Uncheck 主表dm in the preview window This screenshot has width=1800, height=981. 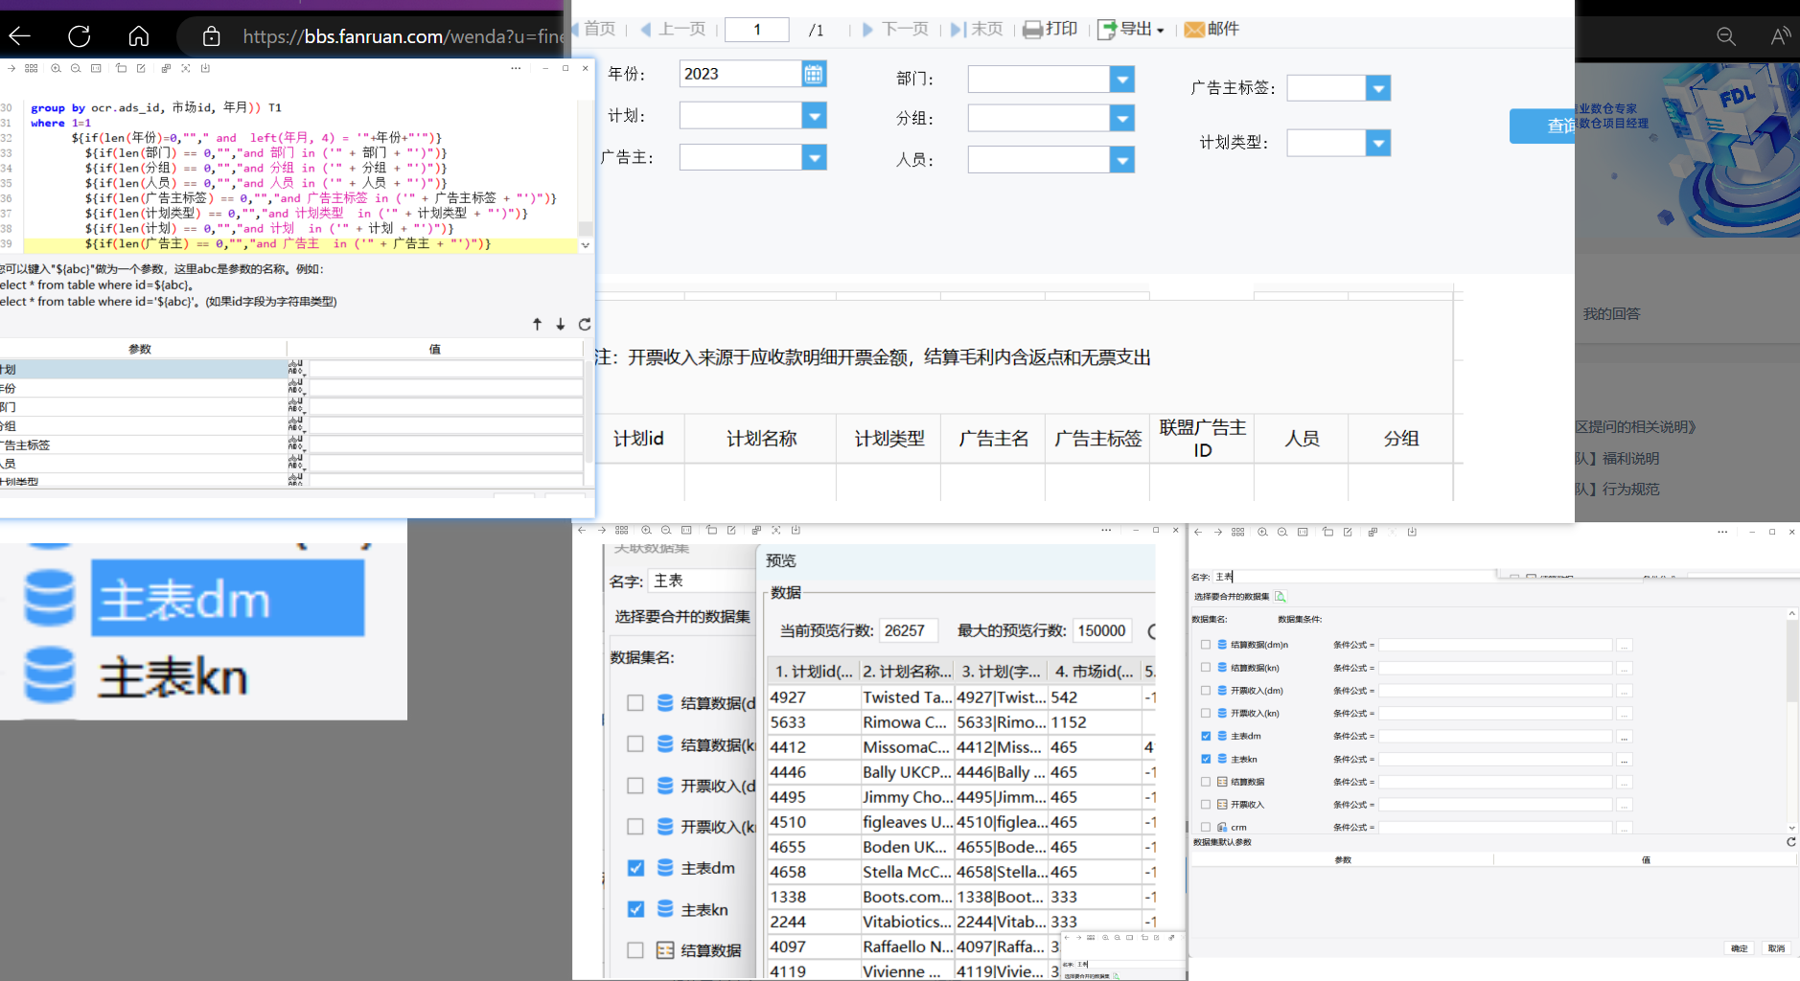(635, 868)
